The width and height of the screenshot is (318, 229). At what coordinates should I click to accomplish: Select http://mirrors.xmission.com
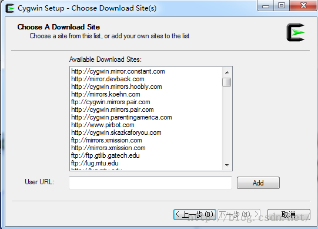tap(108, 148)
